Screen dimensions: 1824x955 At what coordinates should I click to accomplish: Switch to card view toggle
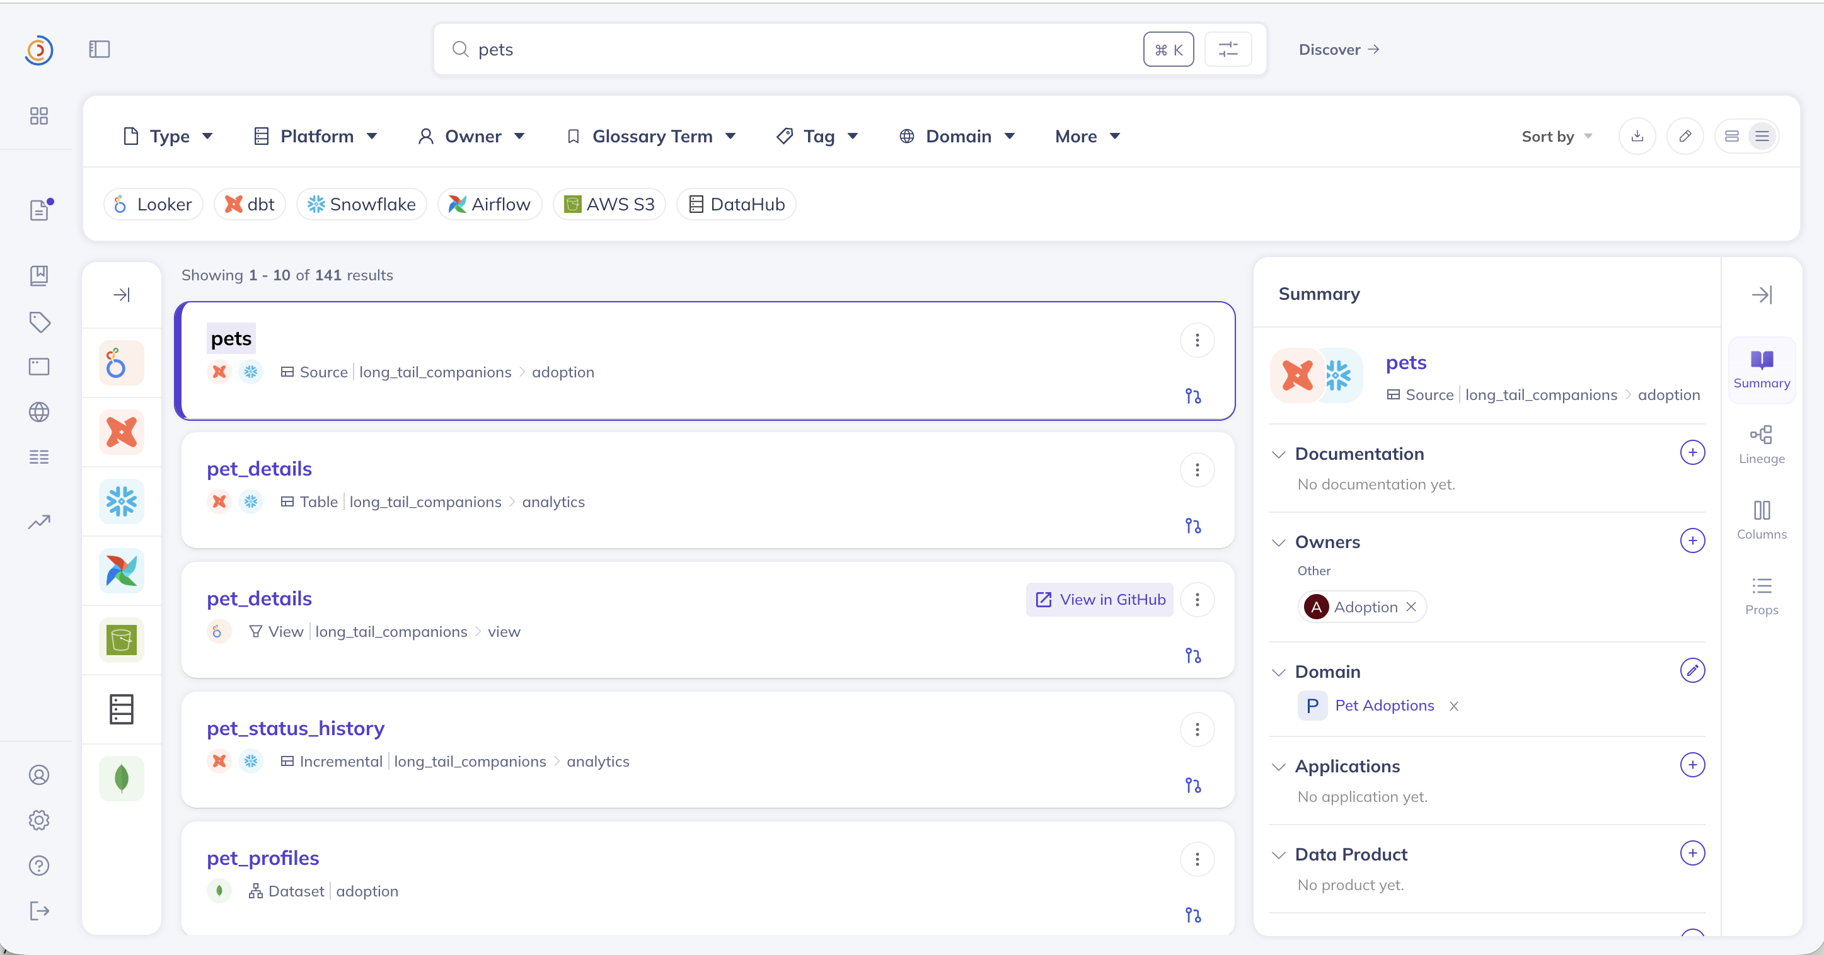pyautogui.click(x=1731, y=136)
